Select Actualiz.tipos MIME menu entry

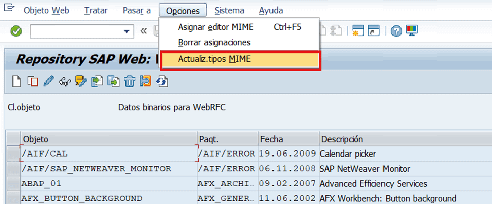214,59
